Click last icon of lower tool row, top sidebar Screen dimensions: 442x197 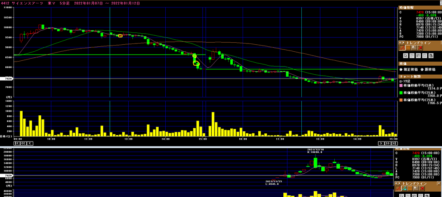pyautogui.click(x=431, y=55)
